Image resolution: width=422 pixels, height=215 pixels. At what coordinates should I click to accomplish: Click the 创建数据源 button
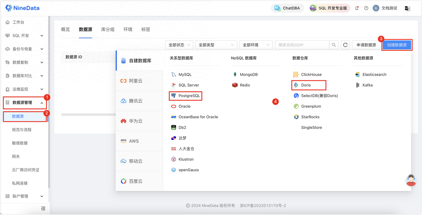coord(397,45)
